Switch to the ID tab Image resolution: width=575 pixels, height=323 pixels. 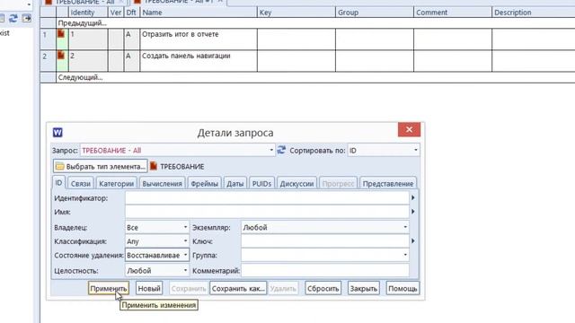tap(58, 182)
